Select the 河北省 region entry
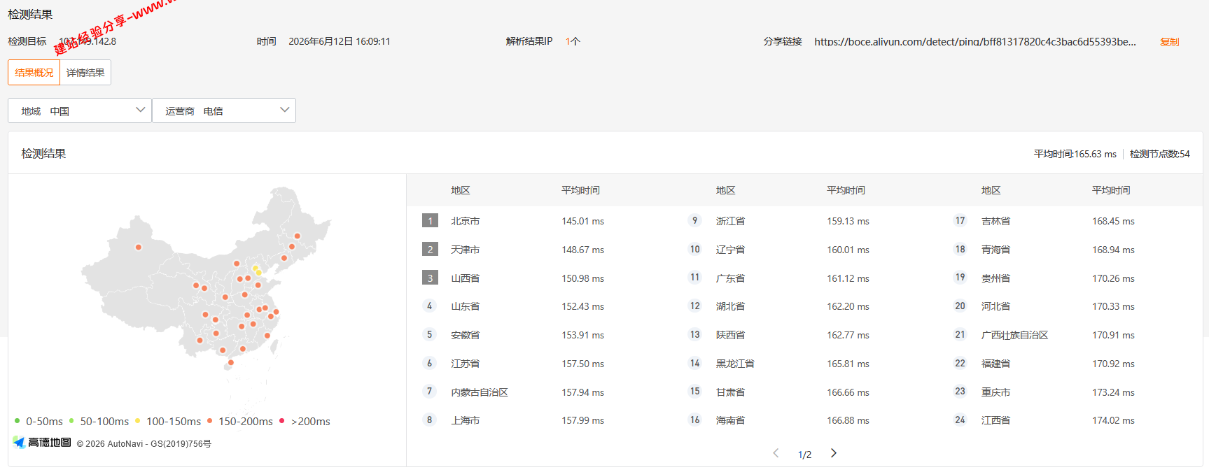 995,306
